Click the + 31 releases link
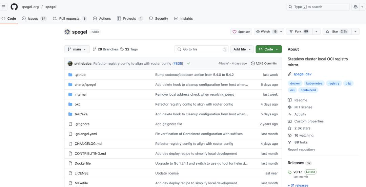 pos(298,185)
